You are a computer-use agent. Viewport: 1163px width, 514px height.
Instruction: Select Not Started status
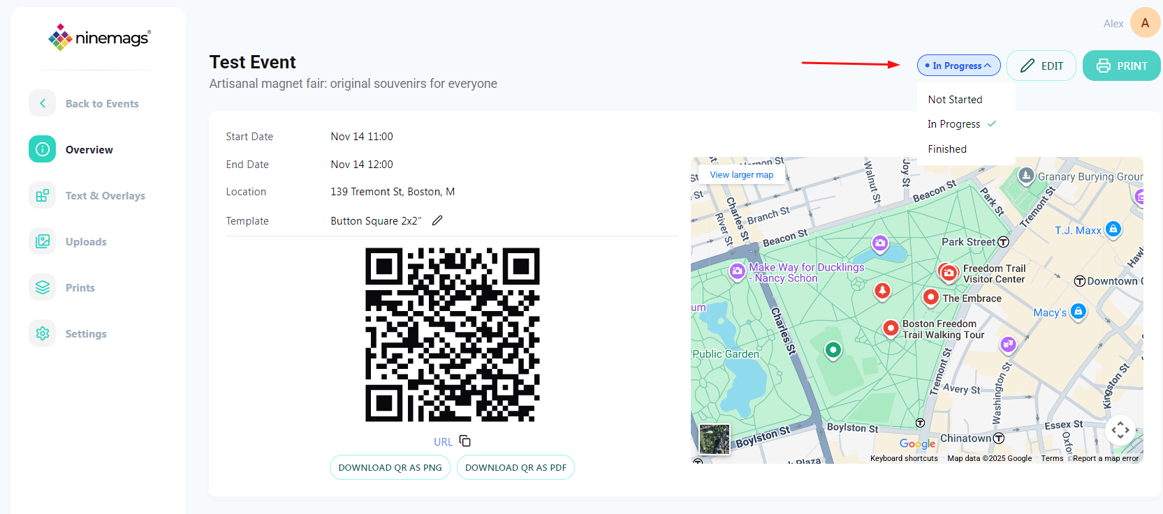(x=955, y=100)
